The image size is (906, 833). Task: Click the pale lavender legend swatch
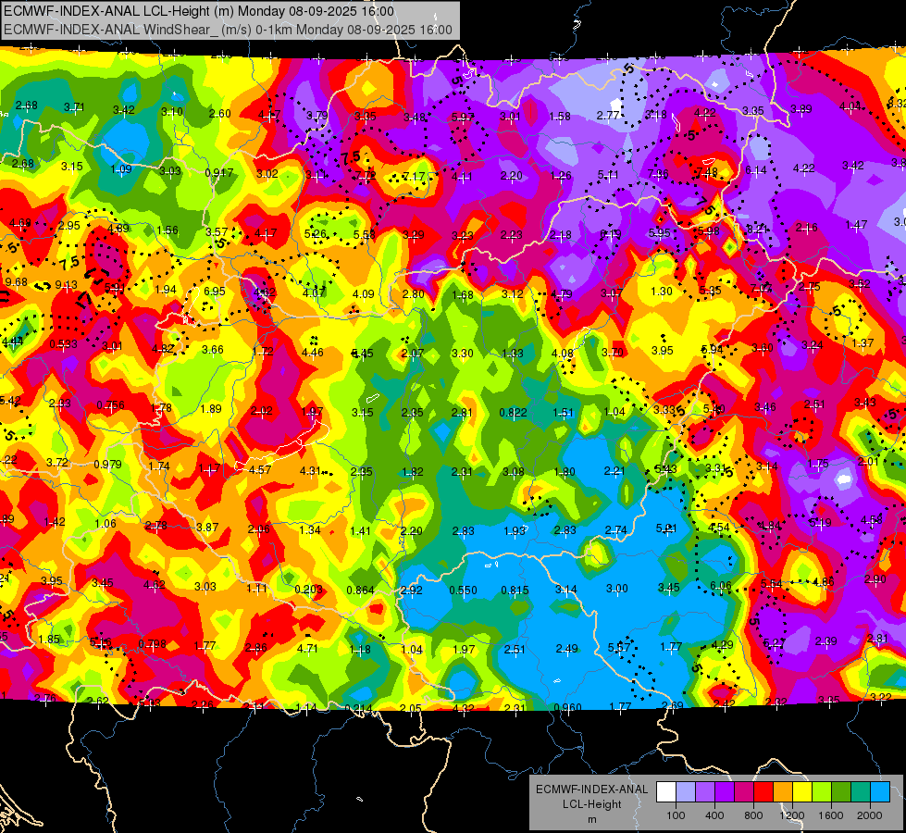tap(685, 792)
